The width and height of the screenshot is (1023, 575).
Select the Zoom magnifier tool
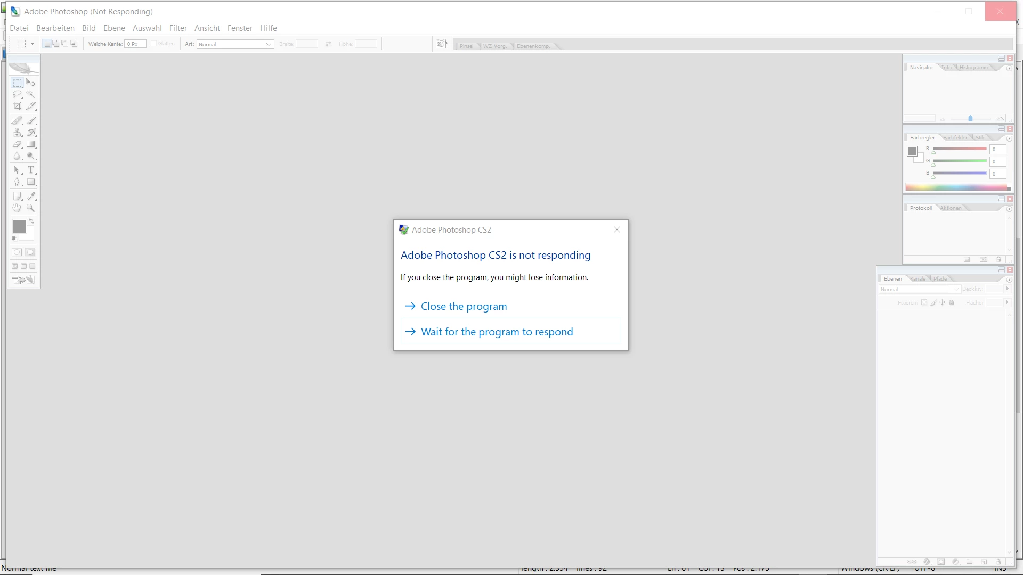coord(31,208)
